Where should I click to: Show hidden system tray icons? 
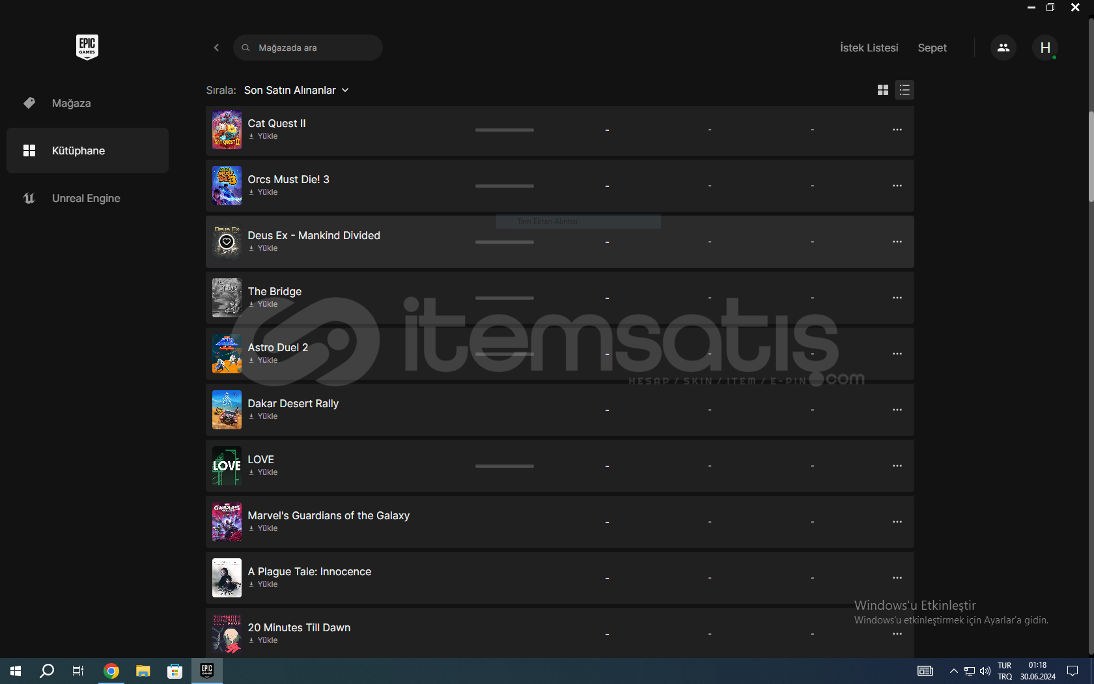click(x=953, y=671)
